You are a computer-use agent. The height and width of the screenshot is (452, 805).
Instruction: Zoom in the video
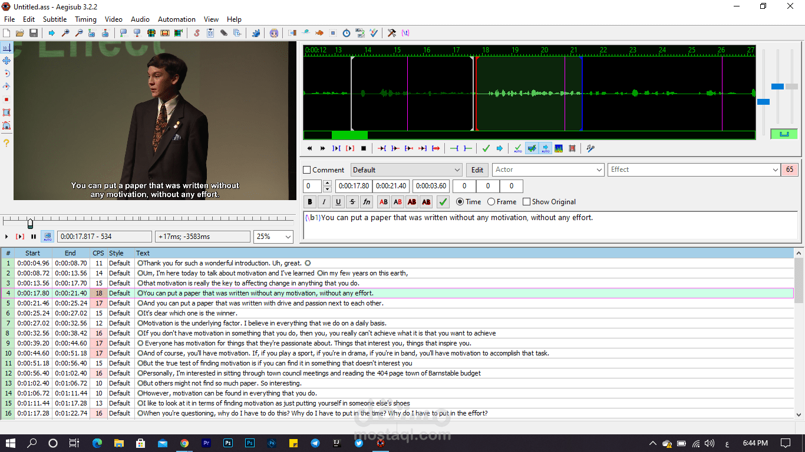pos(65,33)
